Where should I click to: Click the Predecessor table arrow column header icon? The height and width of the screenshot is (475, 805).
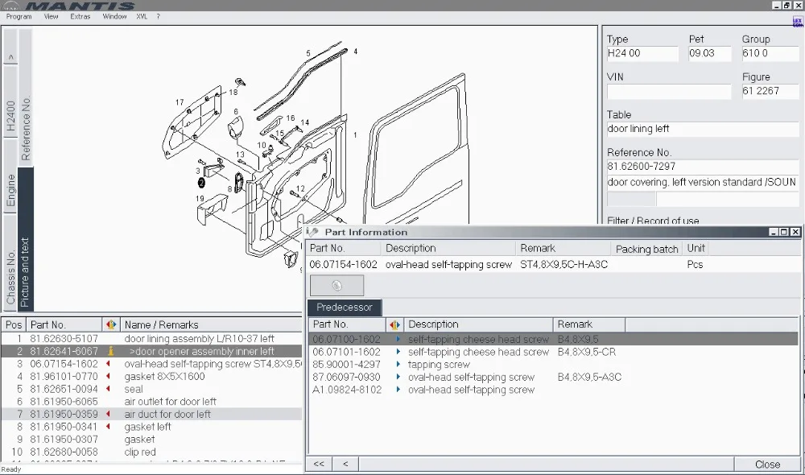tap(394, 324)
